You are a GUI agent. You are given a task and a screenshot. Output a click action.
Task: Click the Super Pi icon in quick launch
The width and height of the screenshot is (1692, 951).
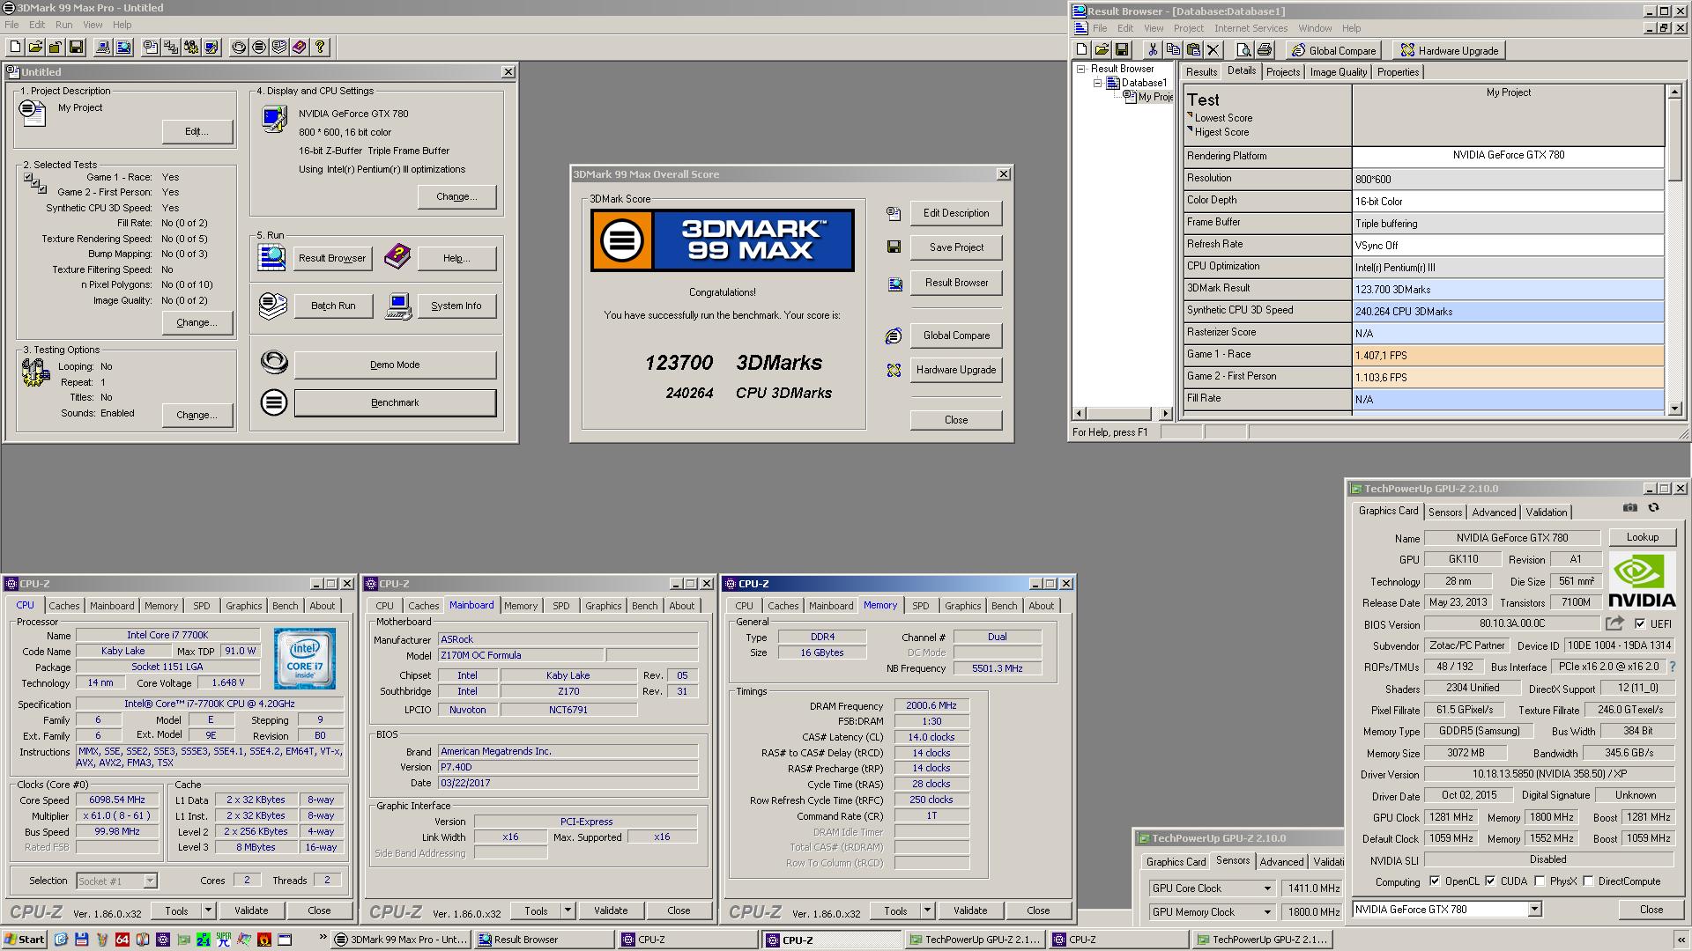(x=224, y=940)
